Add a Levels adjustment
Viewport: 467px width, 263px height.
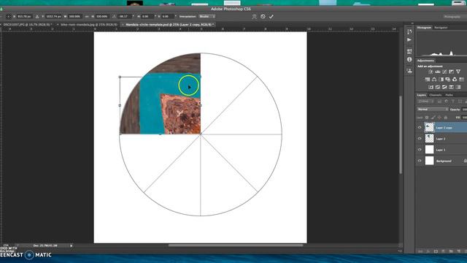(x=438, y=72)
